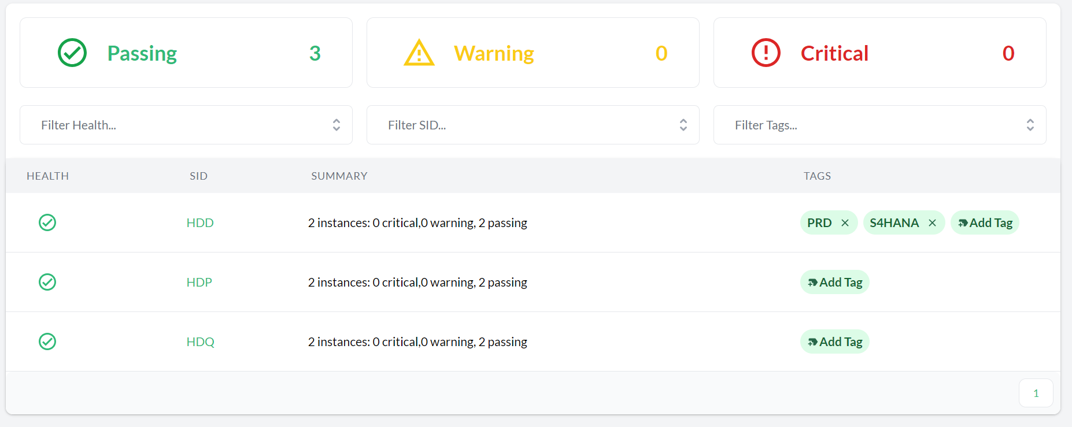This screenshot has width=1072, height=427.
Task: Remove the S4HANA tag from HDD
Action: (x=932, y=223)
